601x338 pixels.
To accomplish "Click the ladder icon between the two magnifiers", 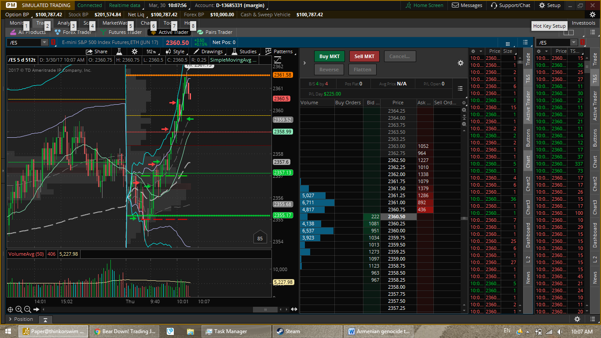I will (x=464, y=117).
